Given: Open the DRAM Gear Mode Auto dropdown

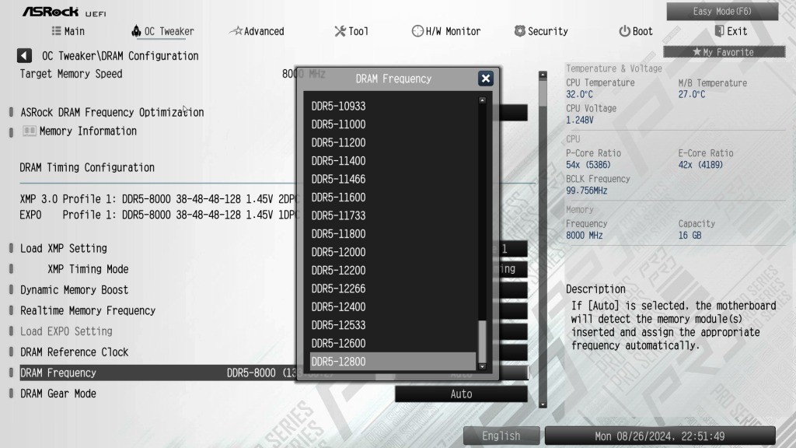Looking at the screenshot, I should tap(461, 394).
